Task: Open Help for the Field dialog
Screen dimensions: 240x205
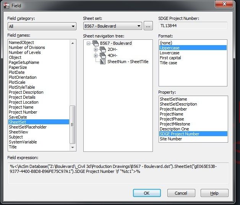Action: point(214,193)
